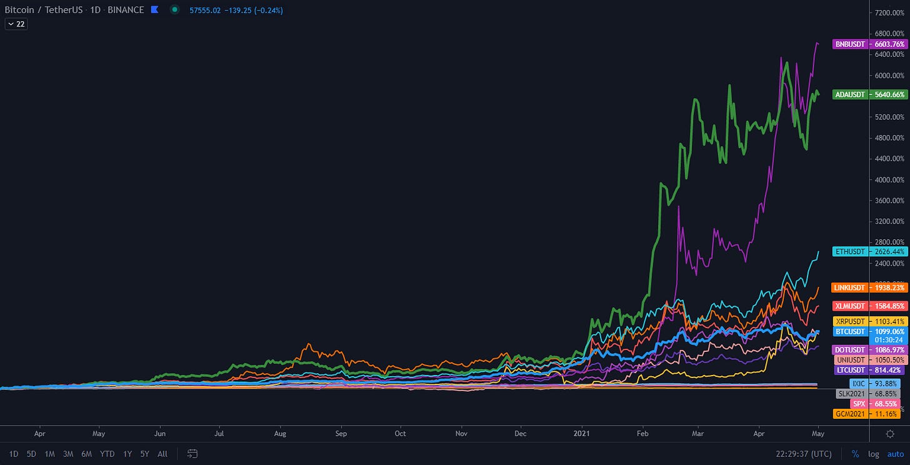
Task: Click the Sep label on time axis
Action: [x=341, y=433]
